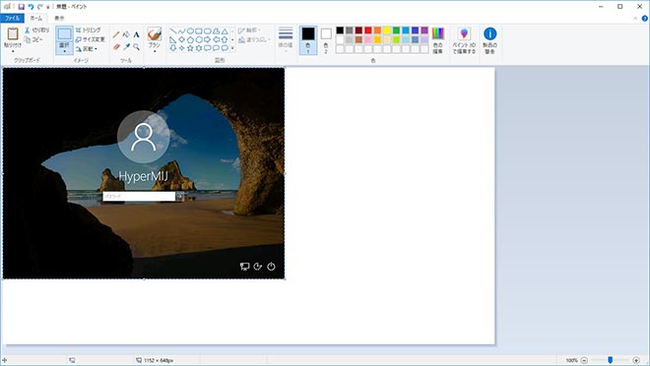Choose the Cloud callout shape
The image size is (650, 366).
[225, 48]
